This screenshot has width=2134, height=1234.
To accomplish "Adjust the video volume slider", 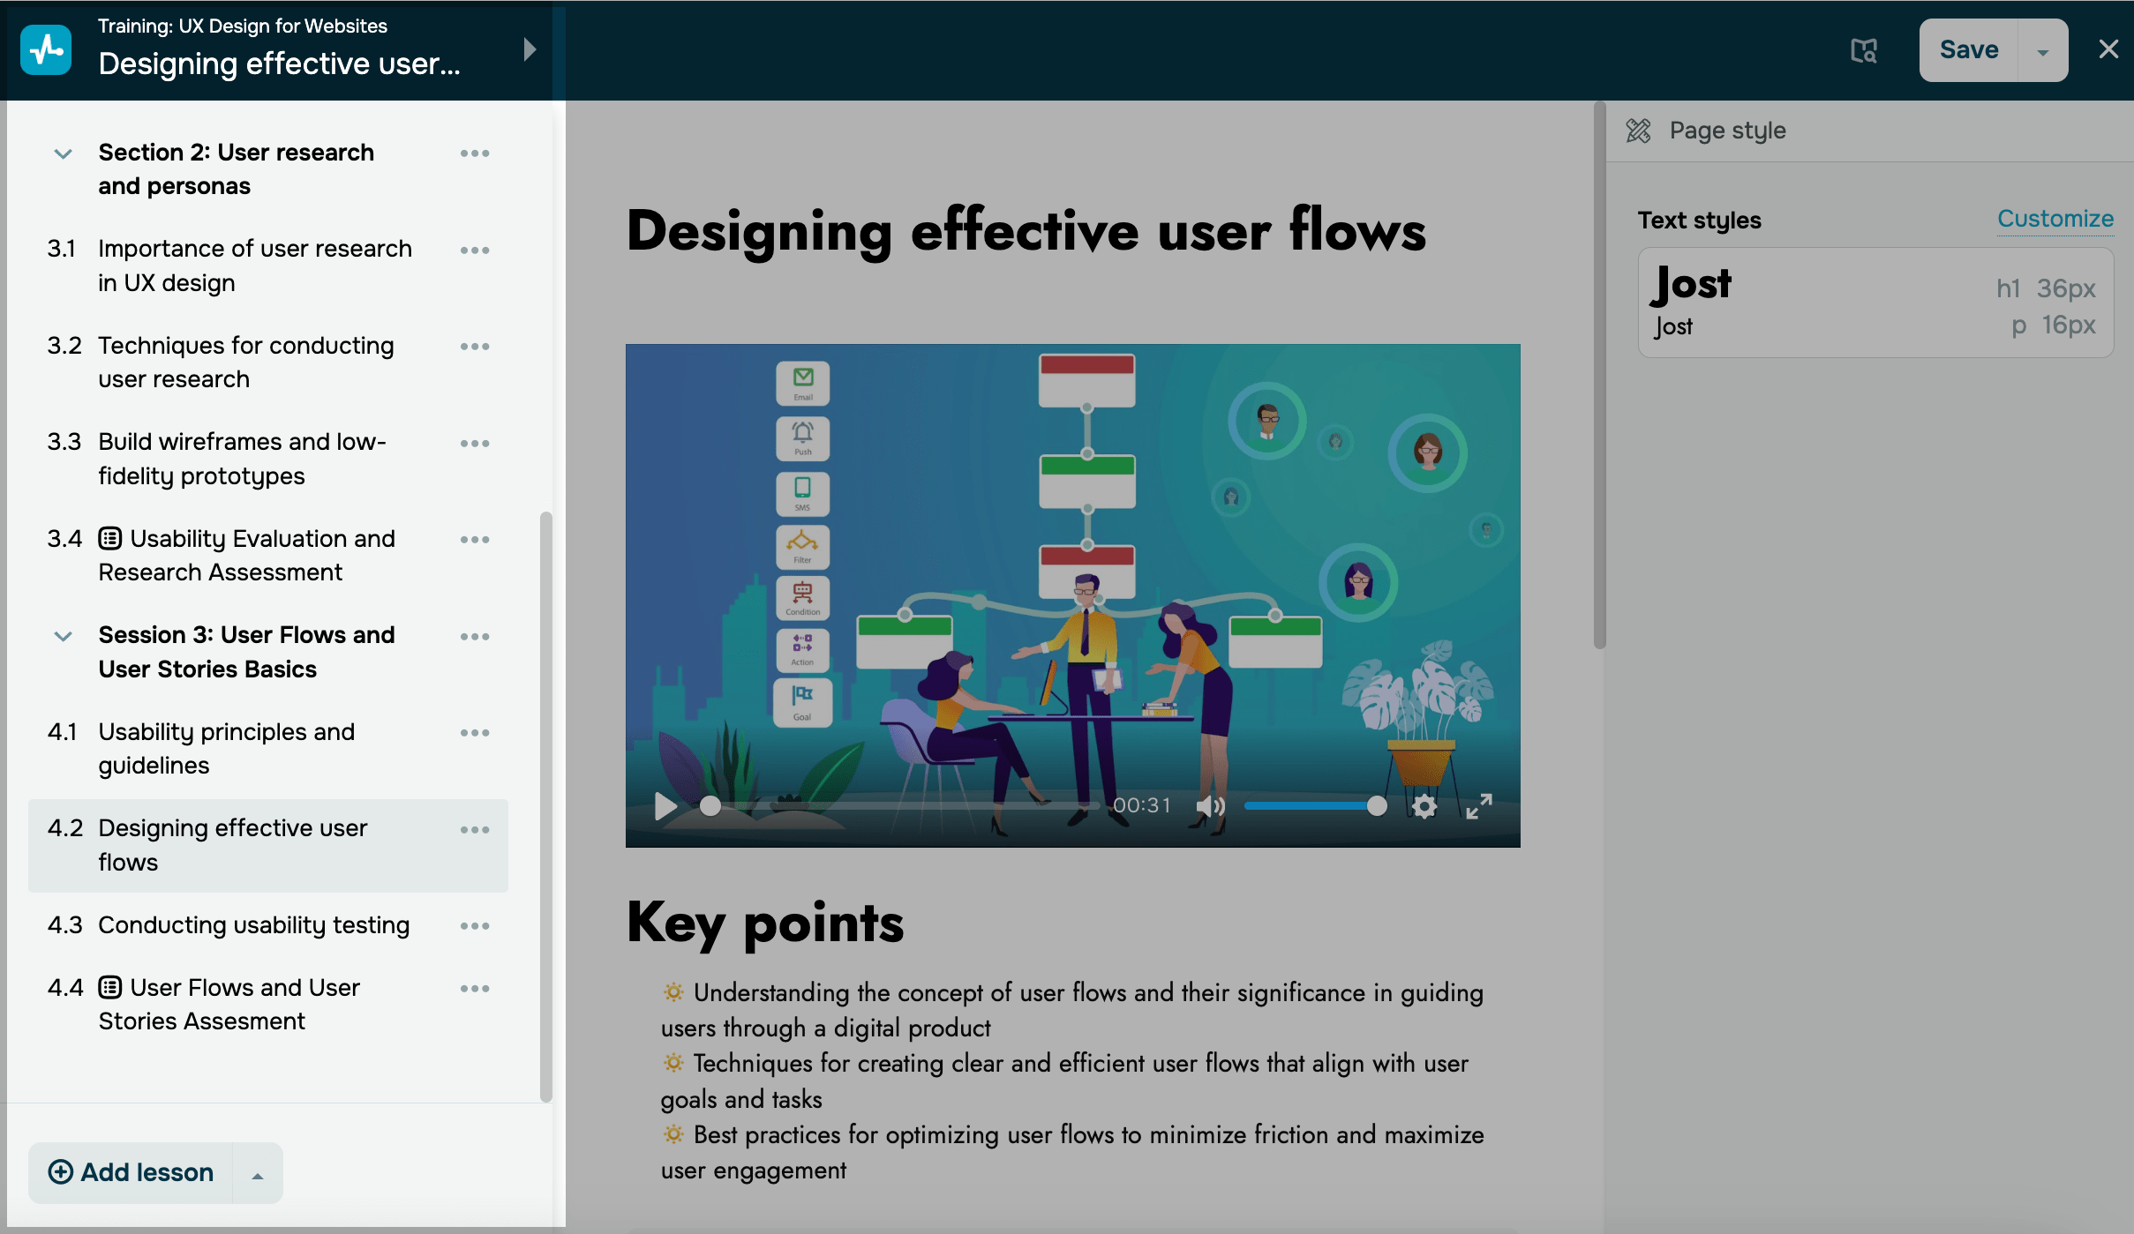I will click(1311, 805).
